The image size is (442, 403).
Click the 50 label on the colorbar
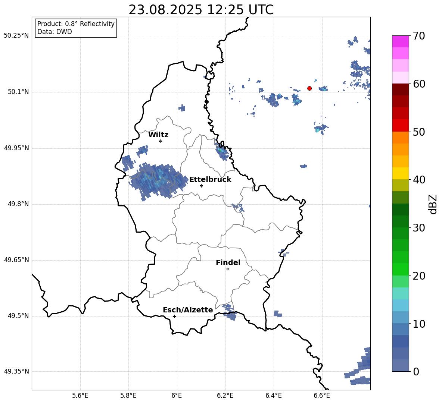pyautogui.click(x=419, y=132)
